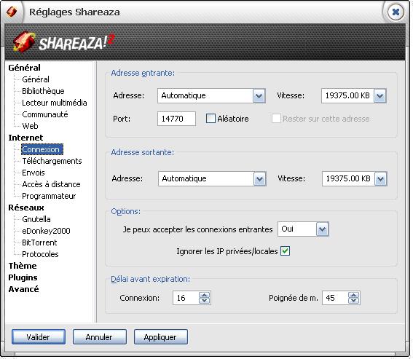
Task: Click the Port field showing 14770
Action: pyautogui.click(x=176, y=119)
